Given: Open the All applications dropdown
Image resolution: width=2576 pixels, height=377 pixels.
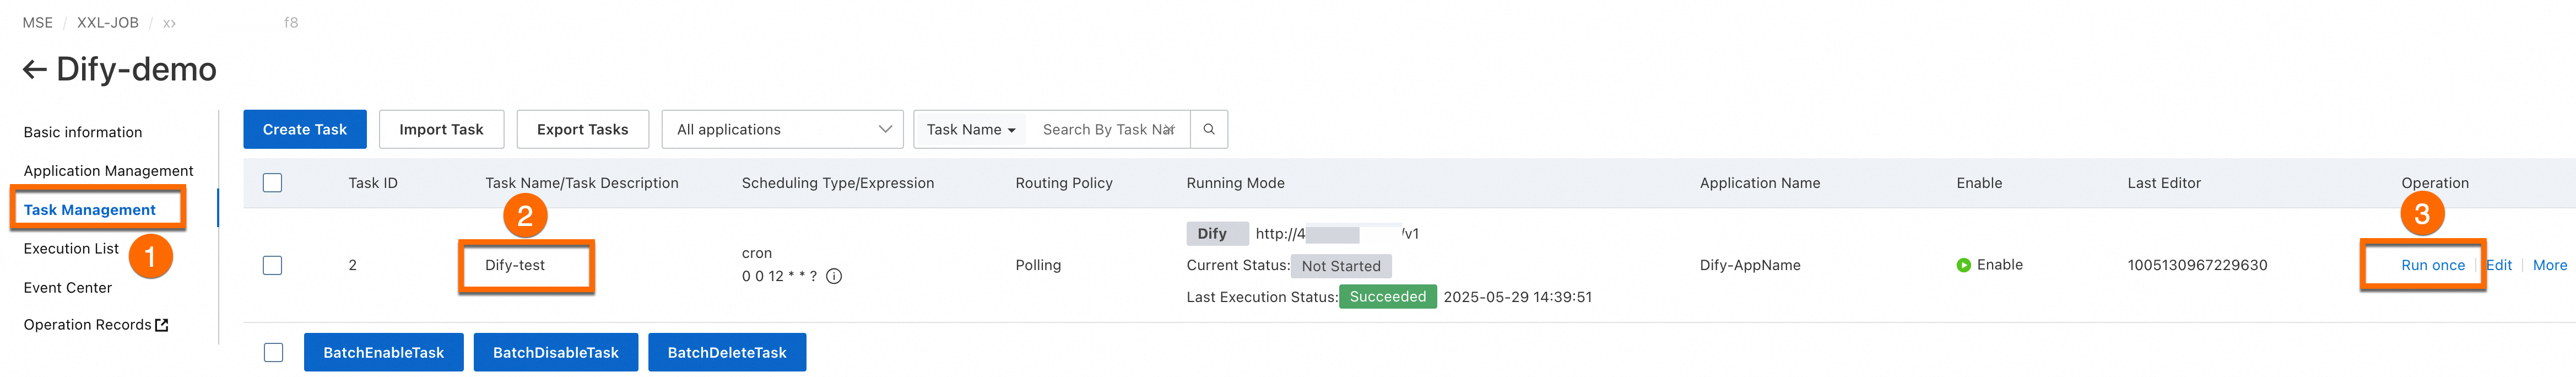Looking at the screenshot, I should pos(782,129).
